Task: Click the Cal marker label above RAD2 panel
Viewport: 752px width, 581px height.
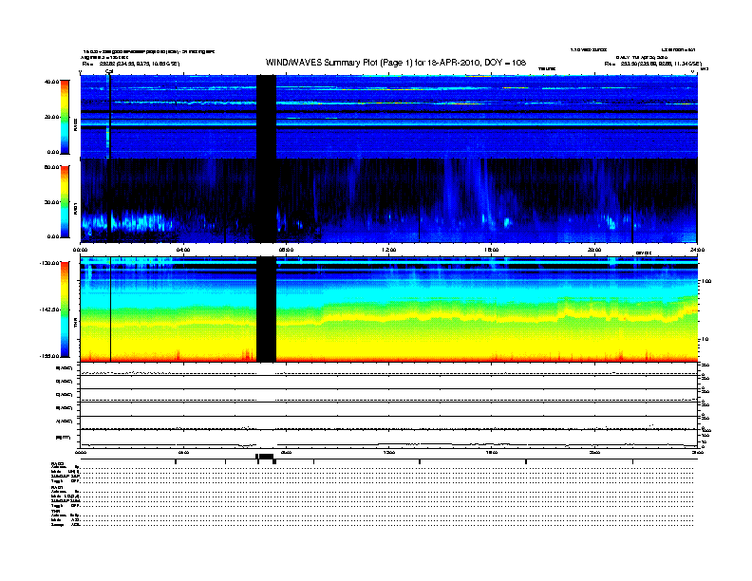Action: pyautogui.click(x=109, y=71)
